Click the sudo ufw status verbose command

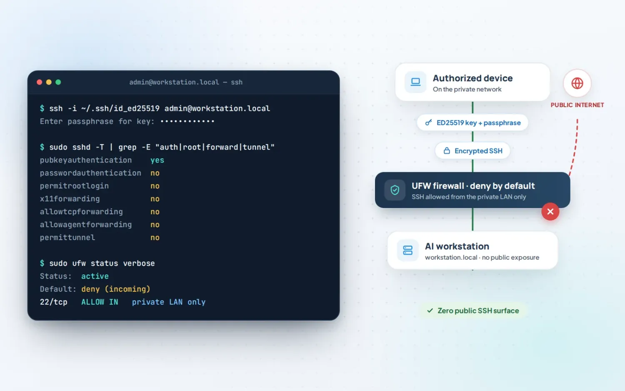click(x=97, y=263)
